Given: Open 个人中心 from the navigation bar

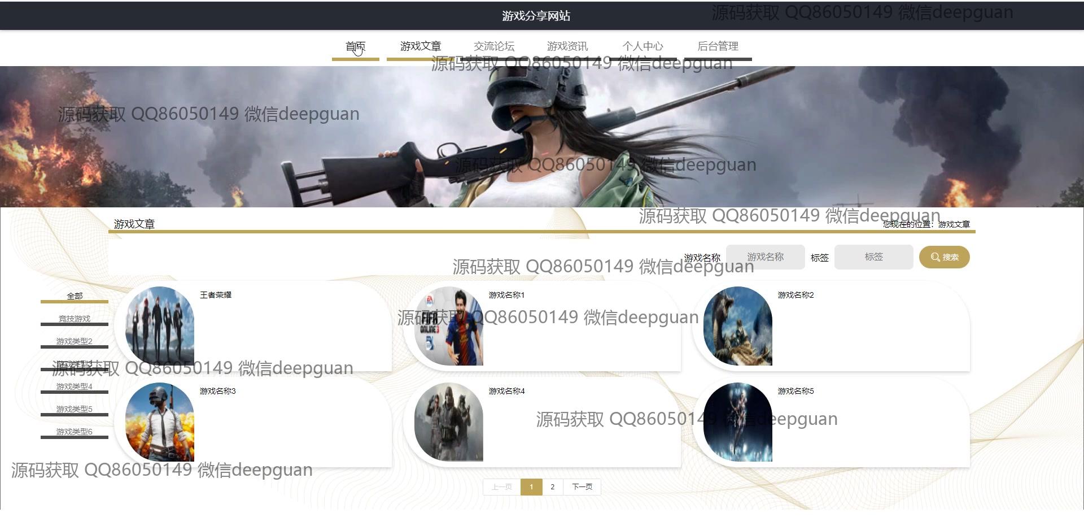Looking at the screenshot, I should coord(642,46).
